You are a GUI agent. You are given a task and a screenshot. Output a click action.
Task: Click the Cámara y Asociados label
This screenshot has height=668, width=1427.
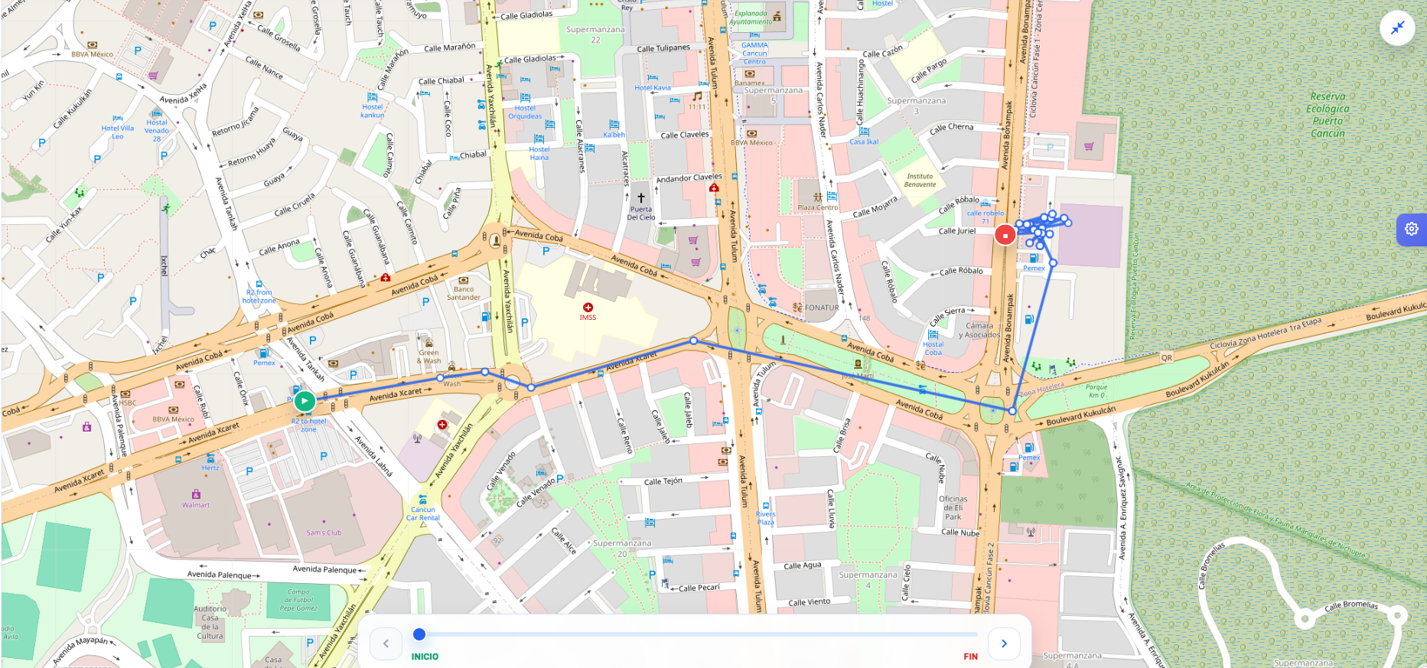(979, 330)
